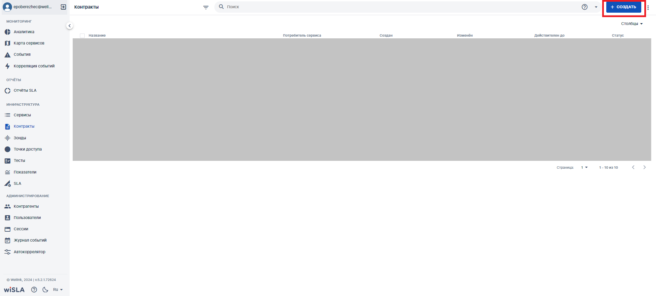
Task: Click the search magnifier icon
Action: [221, 7]
